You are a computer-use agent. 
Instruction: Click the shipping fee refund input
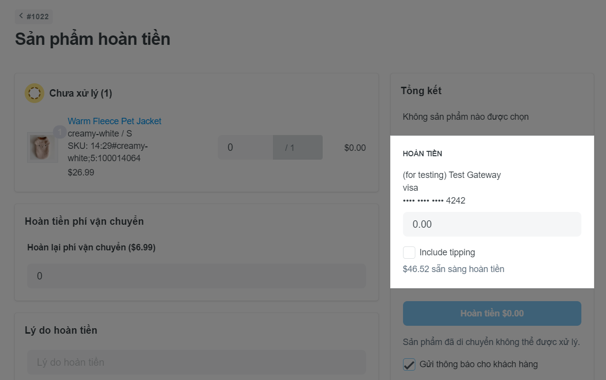click(196, 276)
